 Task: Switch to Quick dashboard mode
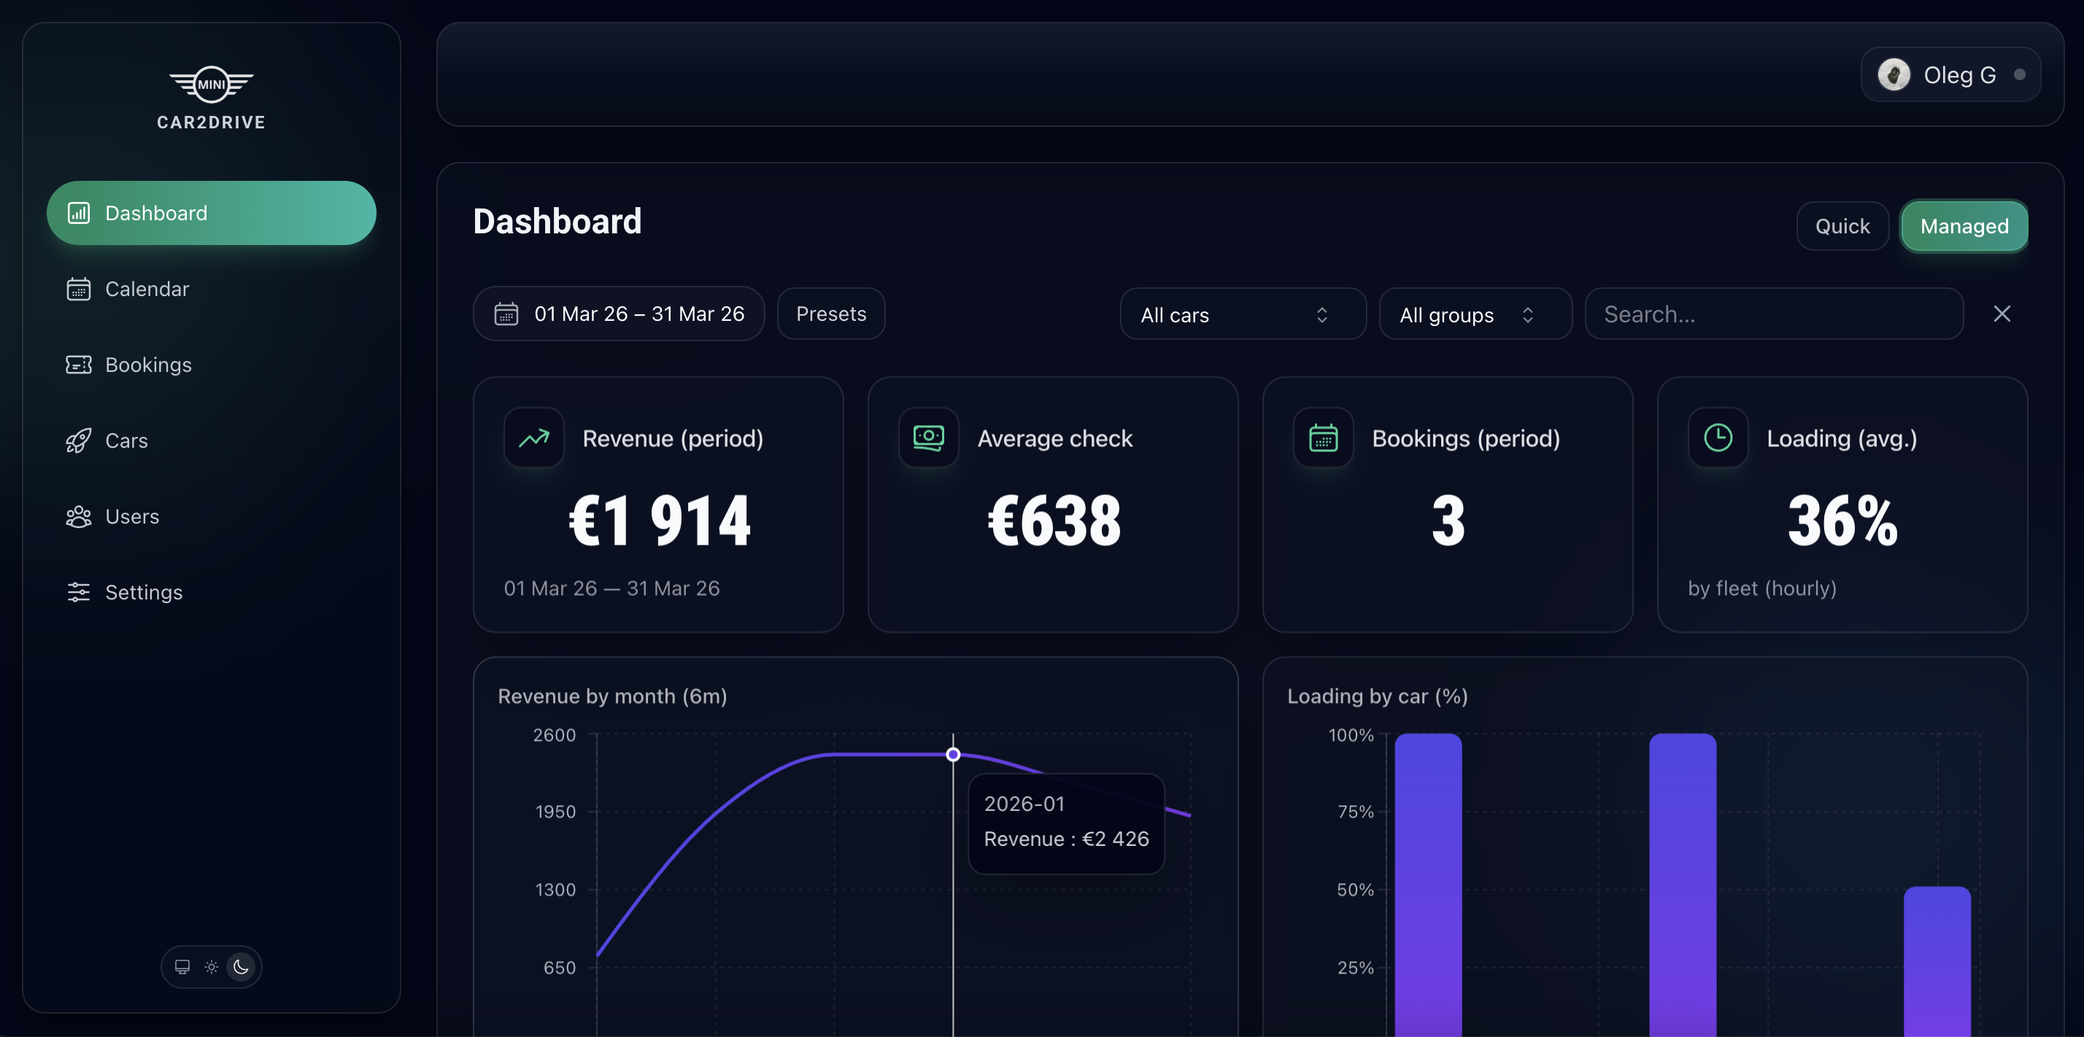[x=1842, y=226]
